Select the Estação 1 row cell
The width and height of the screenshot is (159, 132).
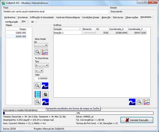click(68, 33)
